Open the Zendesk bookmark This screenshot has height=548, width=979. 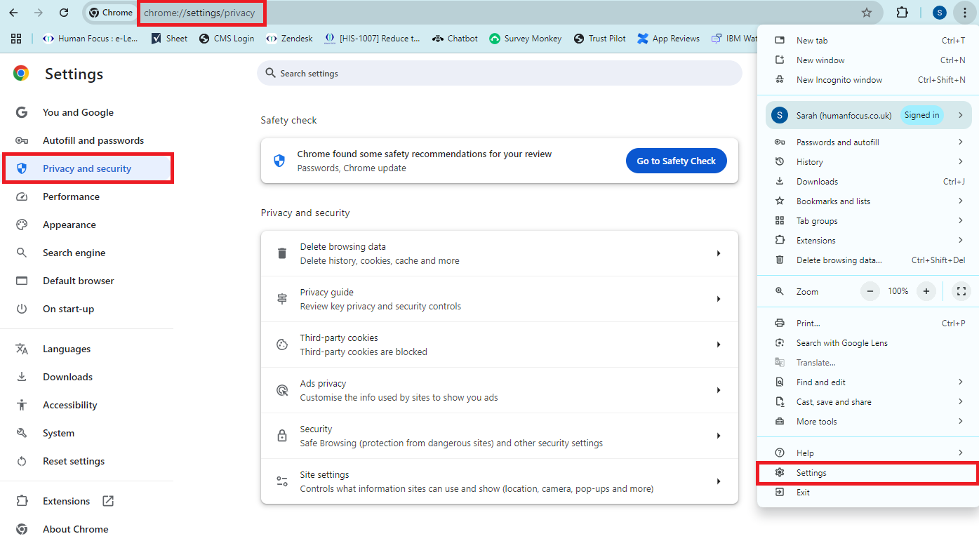click(x=289, y=39)
